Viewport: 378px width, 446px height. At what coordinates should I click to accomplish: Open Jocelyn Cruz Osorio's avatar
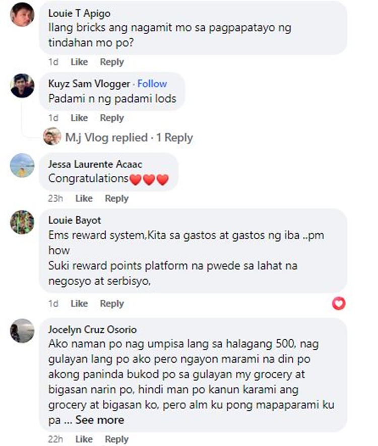pos(22,331)
